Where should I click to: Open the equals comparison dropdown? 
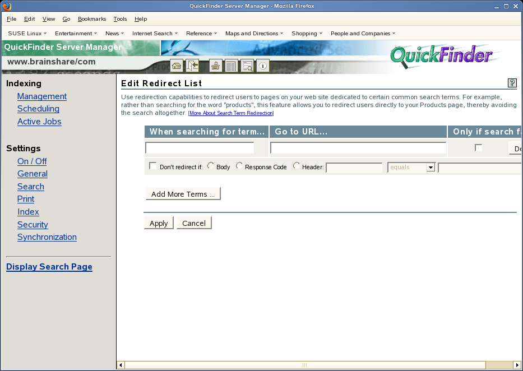point(411,168)
